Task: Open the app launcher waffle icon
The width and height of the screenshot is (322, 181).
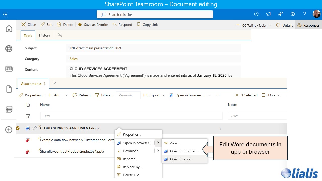Action: [x=5, y=14]
